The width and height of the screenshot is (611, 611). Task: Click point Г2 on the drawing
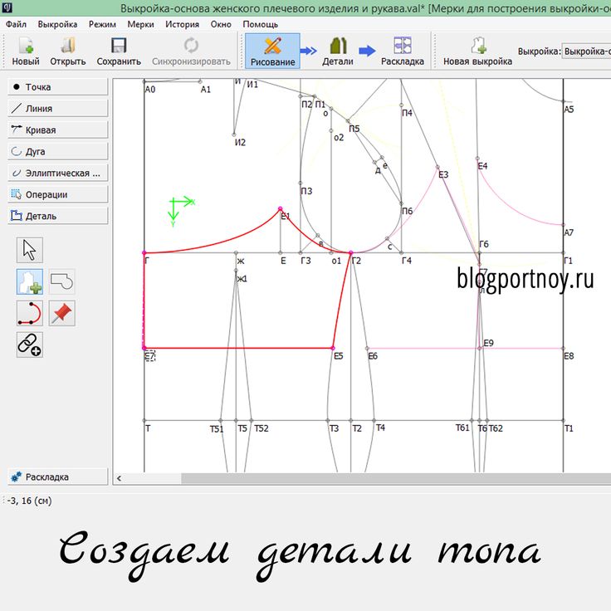coord(350,253)
